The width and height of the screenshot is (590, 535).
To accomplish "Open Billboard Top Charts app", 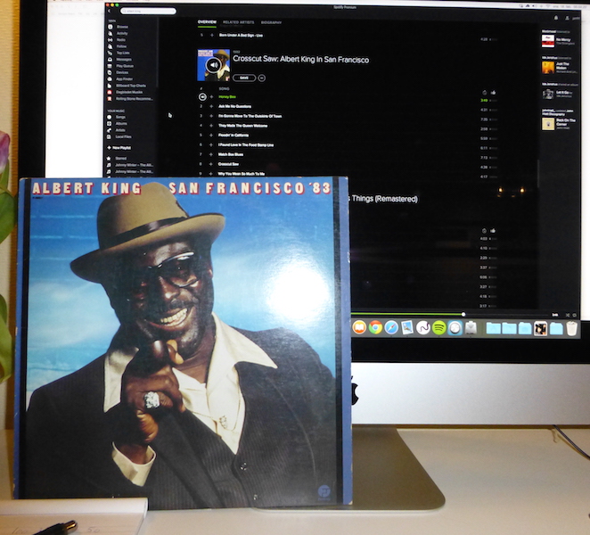I will [131, 86].
